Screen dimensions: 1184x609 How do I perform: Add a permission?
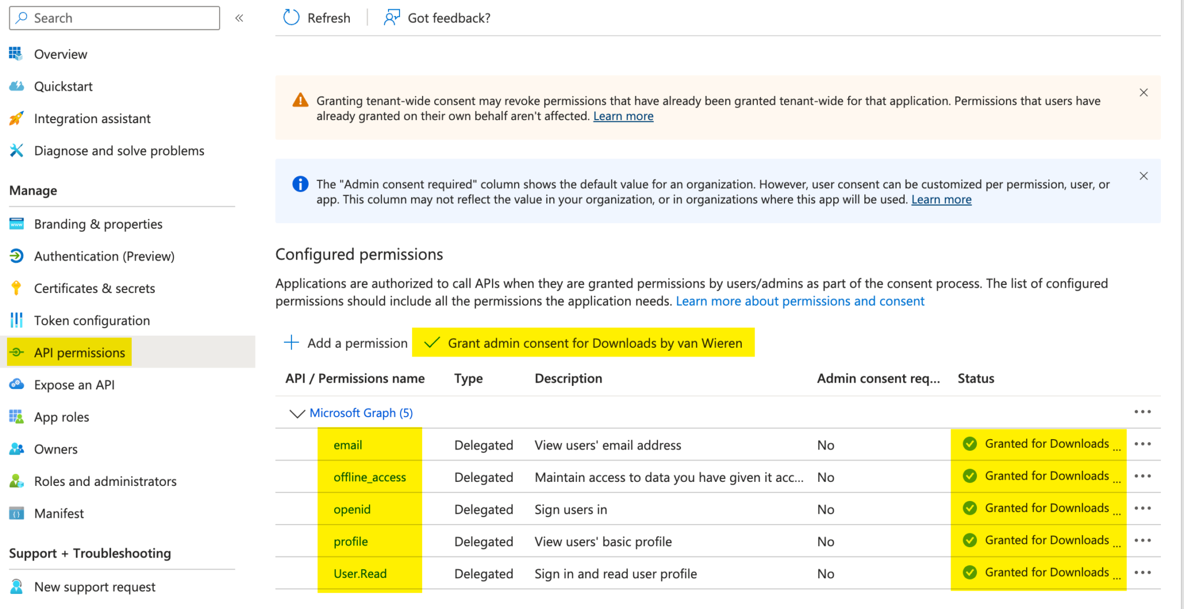click(x=346, y=343)
